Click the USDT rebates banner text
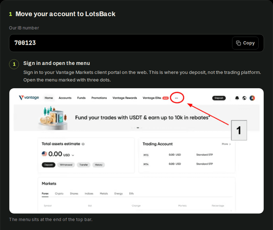The width and height of the screenshot is (273, 230). tap(143, 118)
